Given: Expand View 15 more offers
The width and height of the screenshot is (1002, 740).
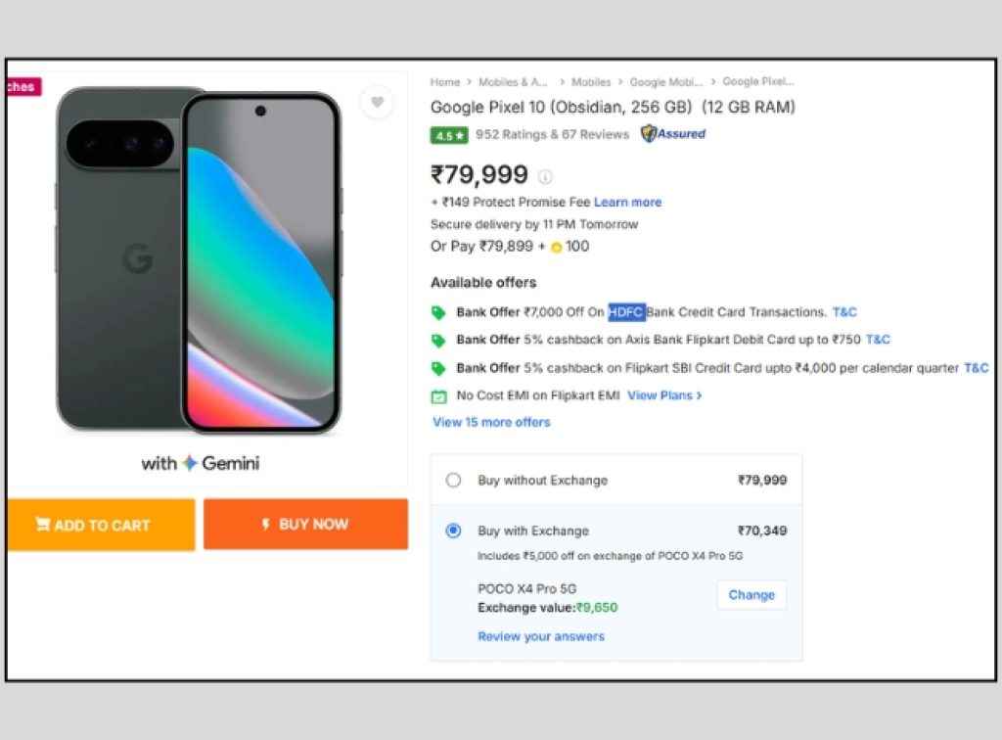Looking at the screenshot, I should [x=490, y=422].
